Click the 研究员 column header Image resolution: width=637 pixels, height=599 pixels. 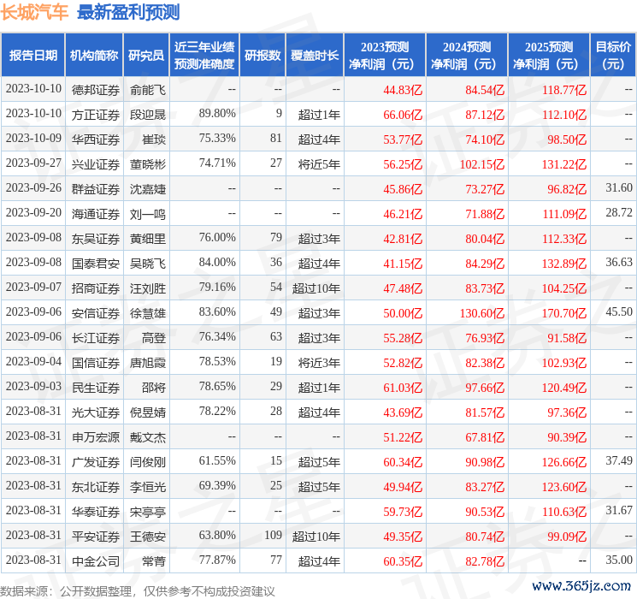(146, 56)
